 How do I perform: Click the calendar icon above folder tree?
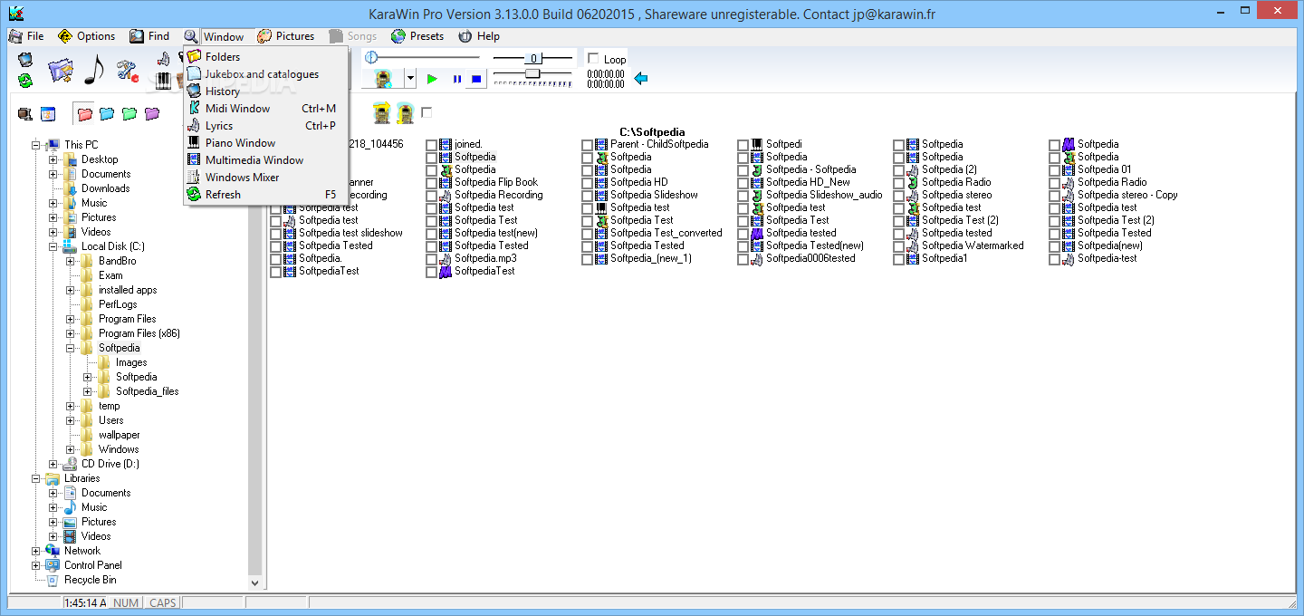48,114
